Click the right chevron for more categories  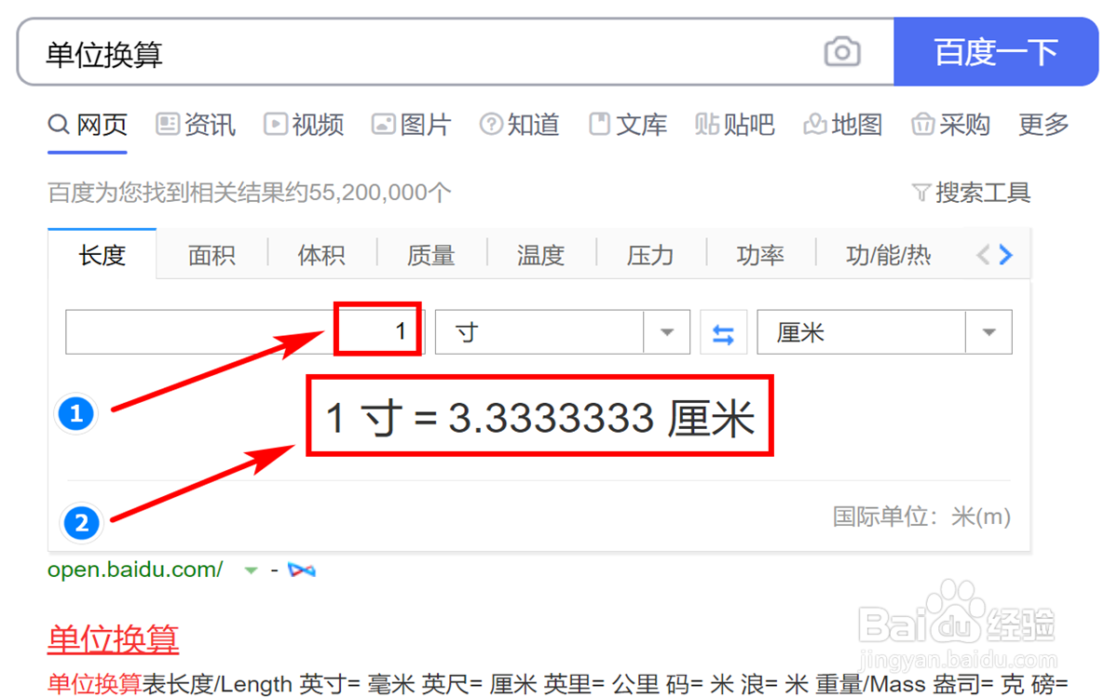pos(1005,254)
